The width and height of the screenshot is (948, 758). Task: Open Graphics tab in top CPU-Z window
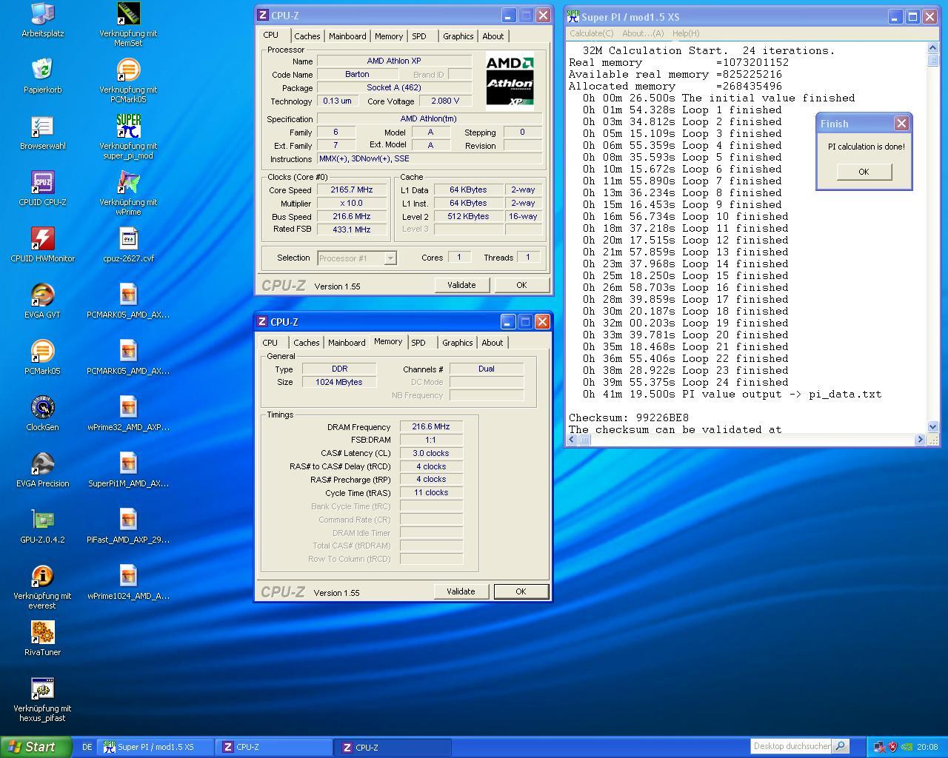click(458, 36)
